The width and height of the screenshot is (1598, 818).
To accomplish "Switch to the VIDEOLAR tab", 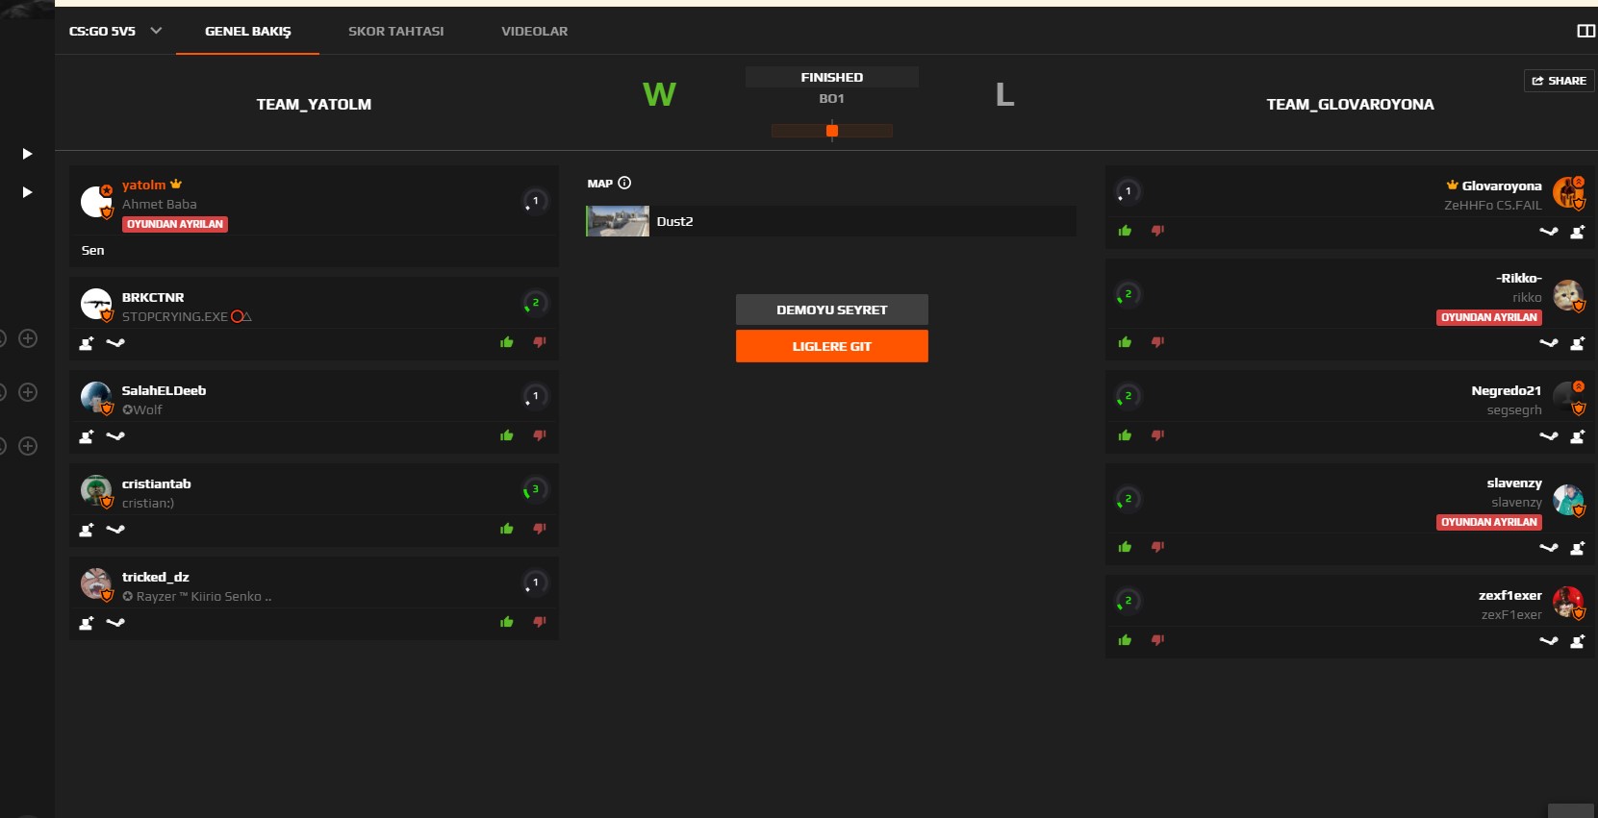I will tap(534, 31).
